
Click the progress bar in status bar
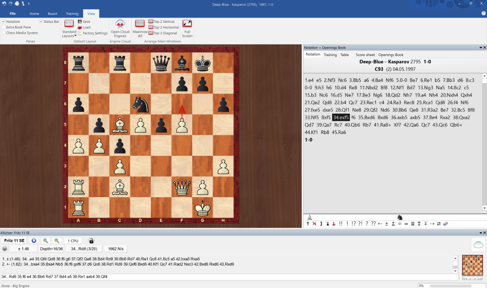click(x=451, y=286)
